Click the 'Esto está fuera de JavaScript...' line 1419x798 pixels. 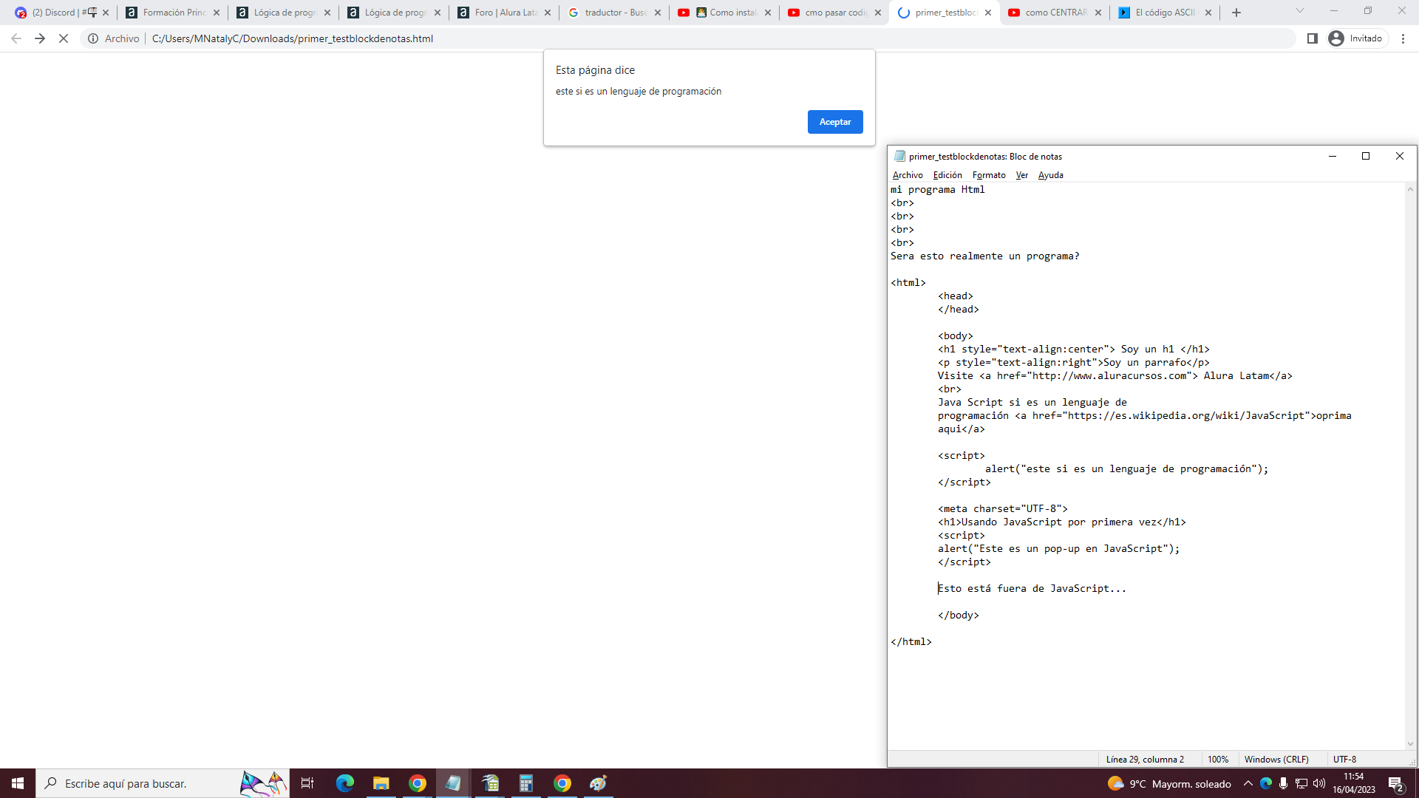tap(1032, 589)
